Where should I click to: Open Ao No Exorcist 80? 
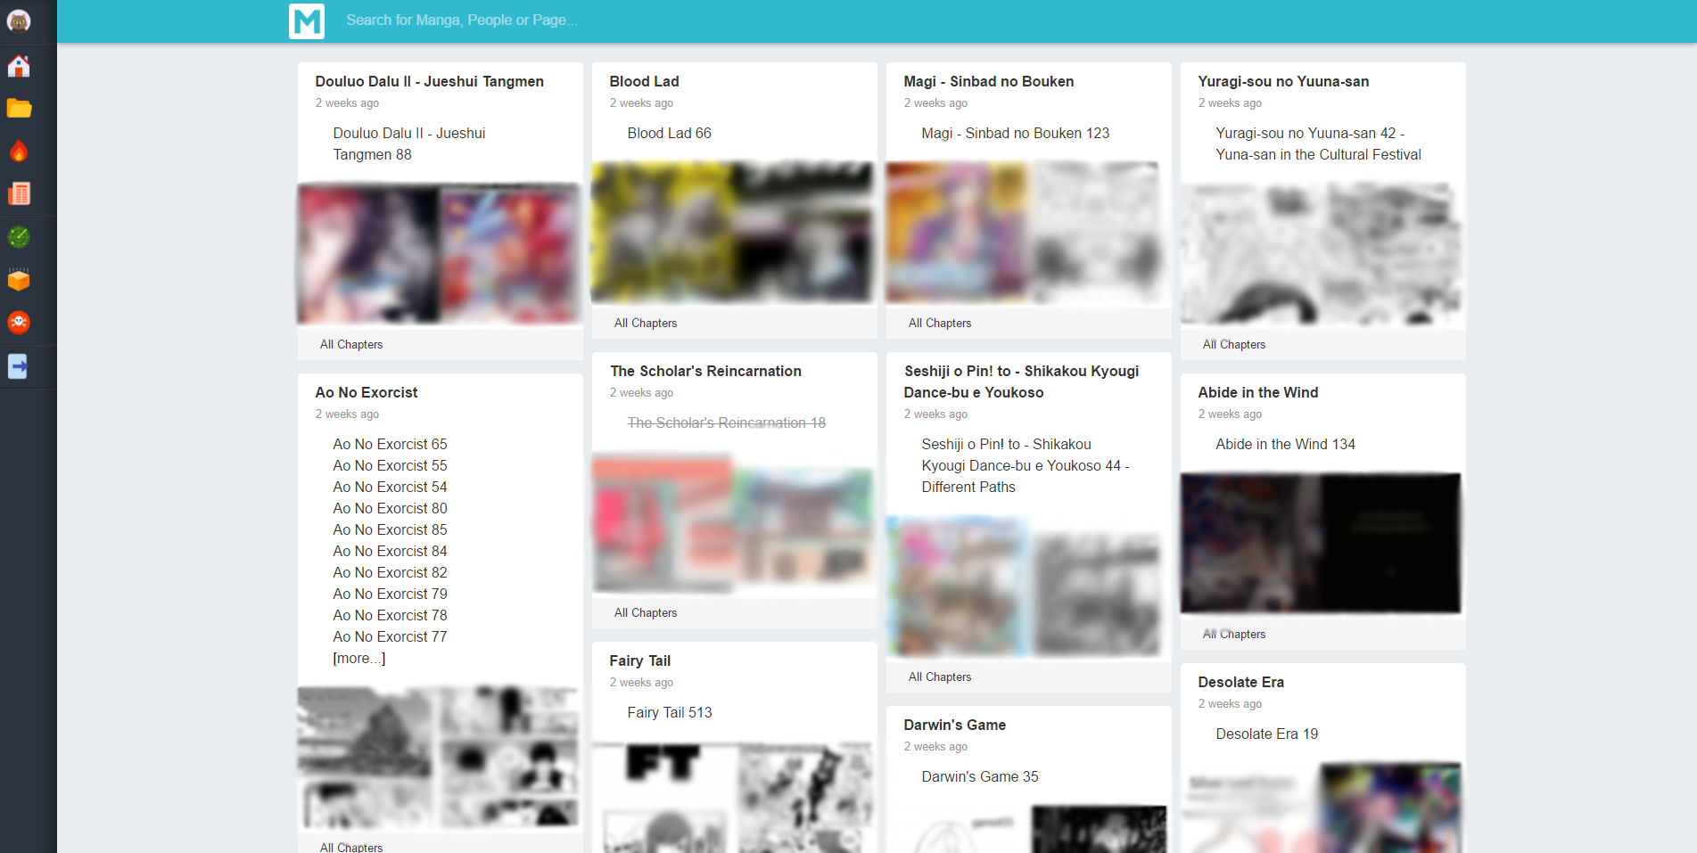390,508
